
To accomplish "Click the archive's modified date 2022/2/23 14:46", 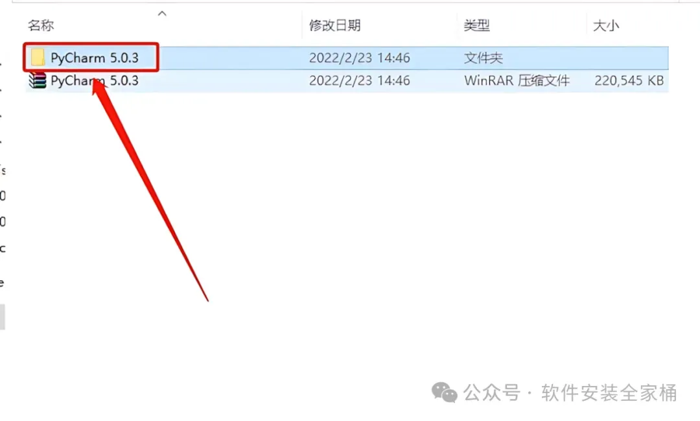I will 359,80.
